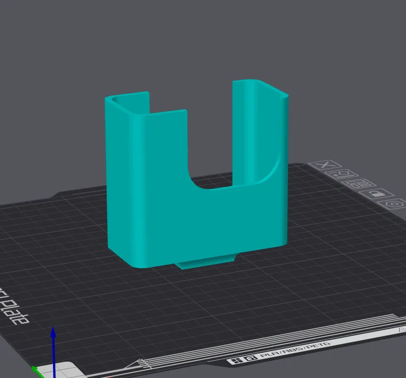This screenshot has height=378, width=406.
Task: Click the model's left rounded top rim
Action: [x=127, y=103]
